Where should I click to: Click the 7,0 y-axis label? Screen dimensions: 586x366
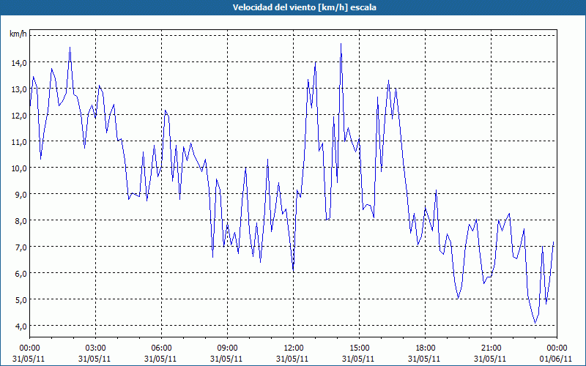point(21,247)
